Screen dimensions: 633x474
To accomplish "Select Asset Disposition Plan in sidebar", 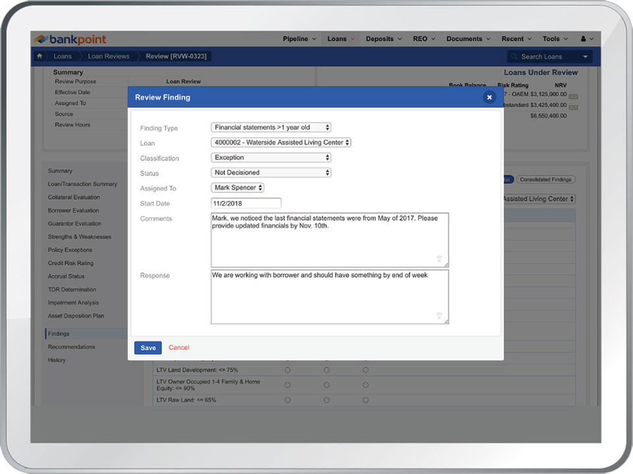I will pyautogui.click(x=76, y=316).
